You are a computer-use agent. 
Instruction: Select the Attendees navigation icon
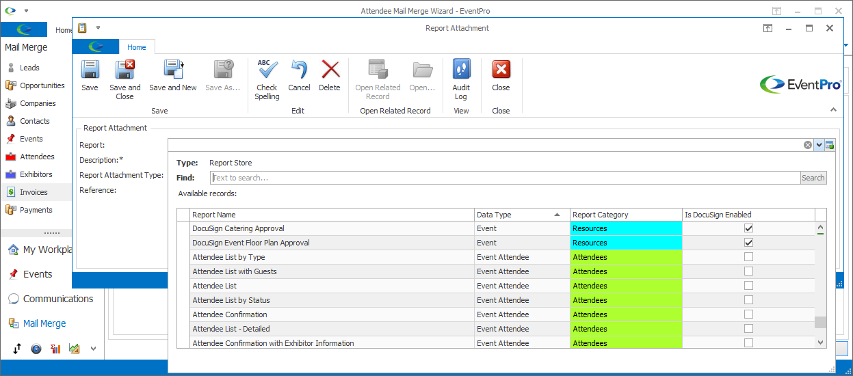[x=10, y=157]
